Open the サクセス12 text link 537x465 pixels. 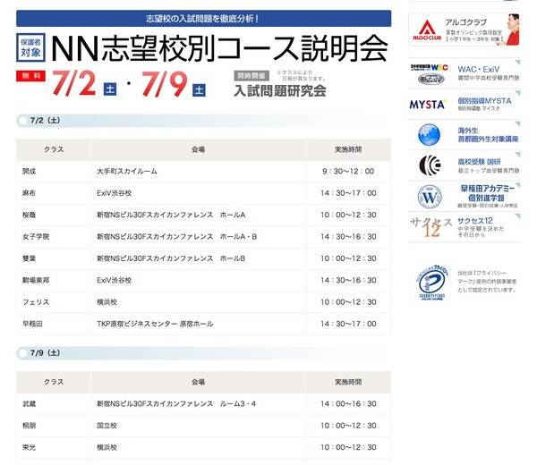tap(475, 221)
